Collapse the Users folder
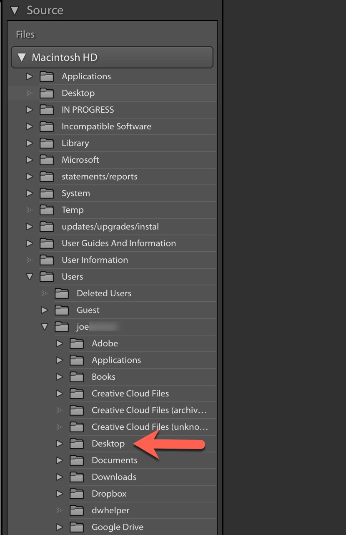Image resolution: width=346 pixels, height=535 pixels. pyautogui.click(x=29, y=277)
